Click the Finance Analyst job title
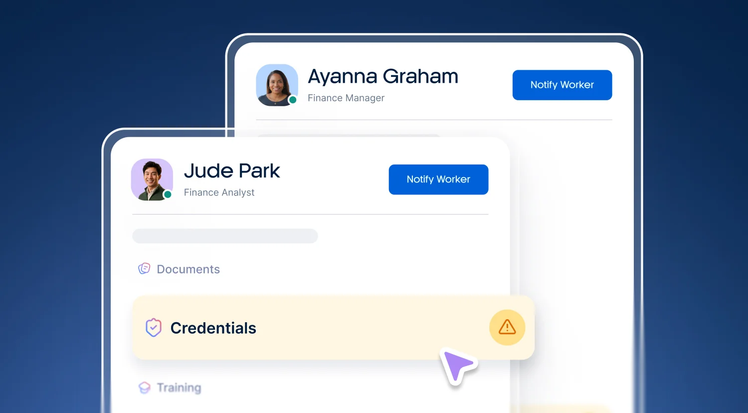 (219, 193)
